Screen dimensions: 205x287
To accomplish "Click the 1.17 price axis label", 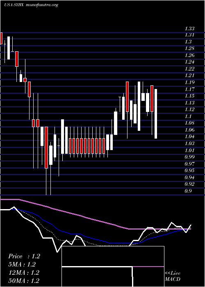I will click(x=189, y=89).
